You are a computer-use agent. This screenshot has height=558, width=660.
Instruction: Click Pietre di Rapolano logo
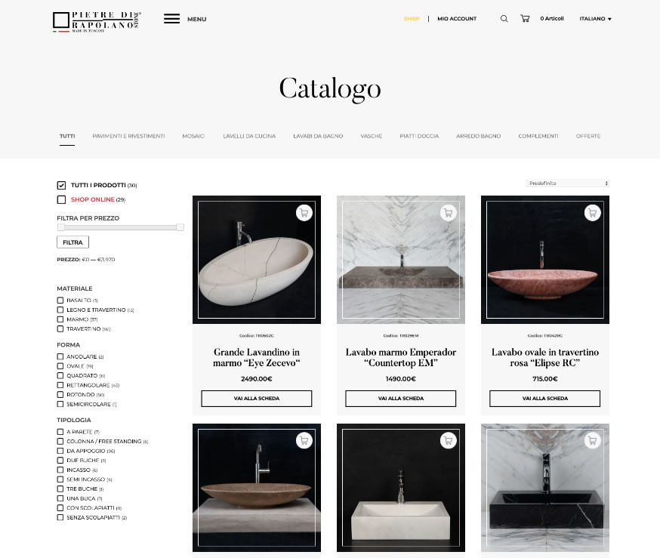97,21
